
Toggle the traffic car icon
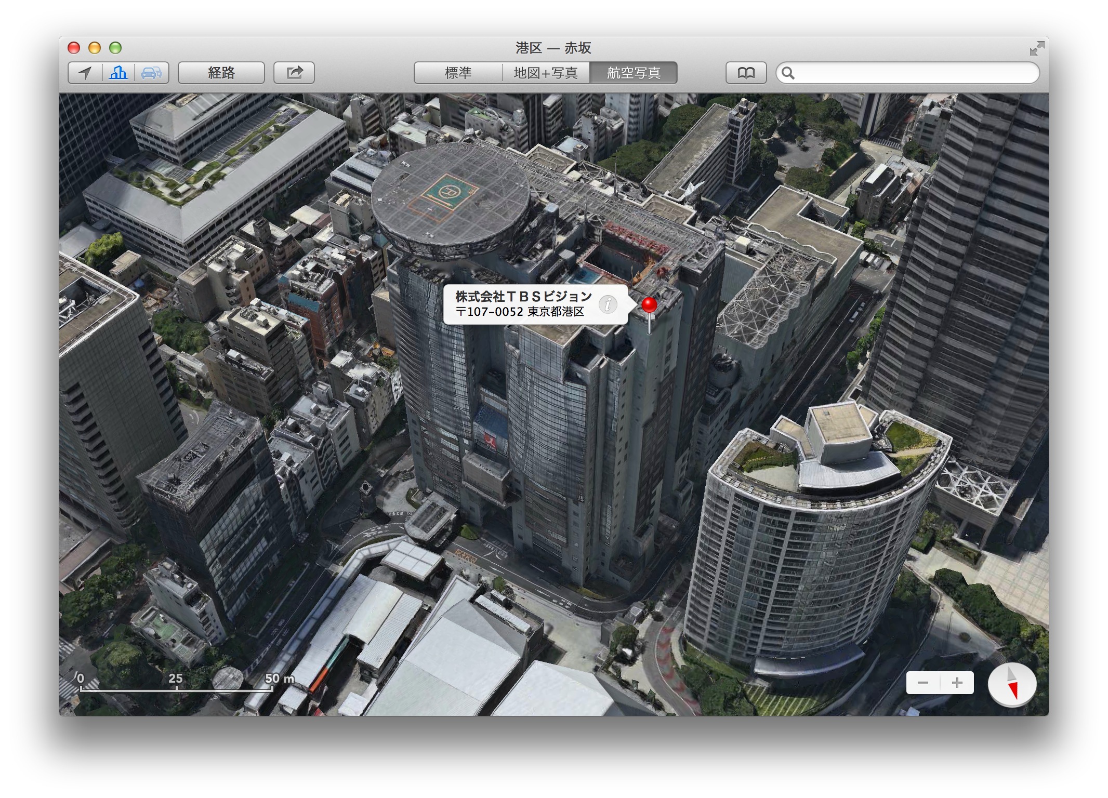[152, 73]
